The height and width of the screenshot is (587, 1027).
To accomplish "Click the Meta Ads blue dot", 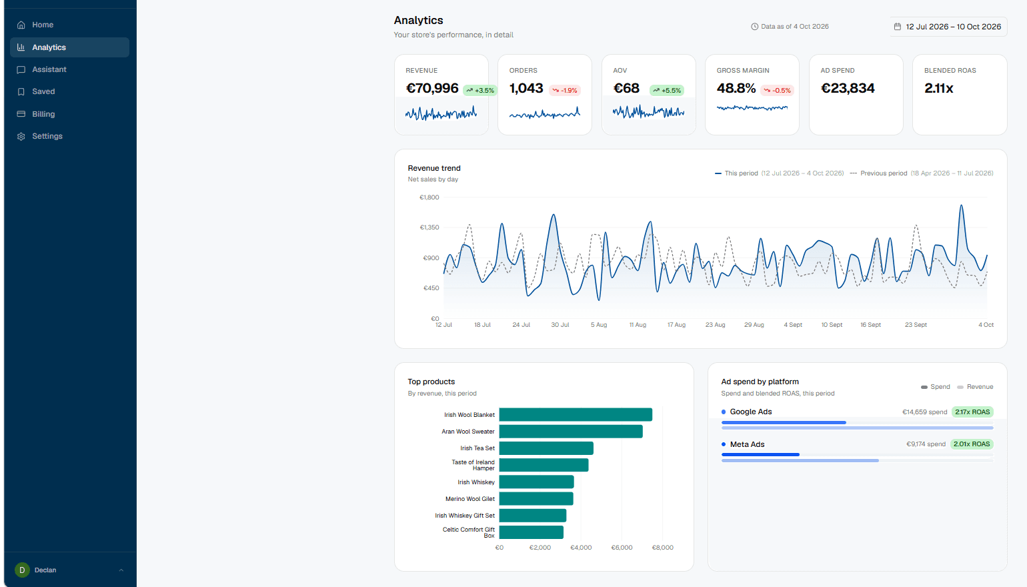I will [x=724, y=444].
